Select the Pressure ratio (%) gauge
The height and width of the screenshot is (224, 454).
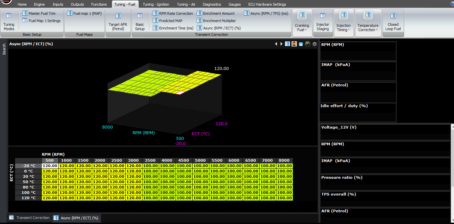click(x=385, y=182)
